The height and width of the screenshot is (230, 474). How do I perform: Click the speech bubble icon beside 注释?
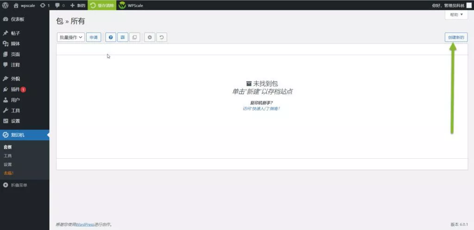click(6, 65)
